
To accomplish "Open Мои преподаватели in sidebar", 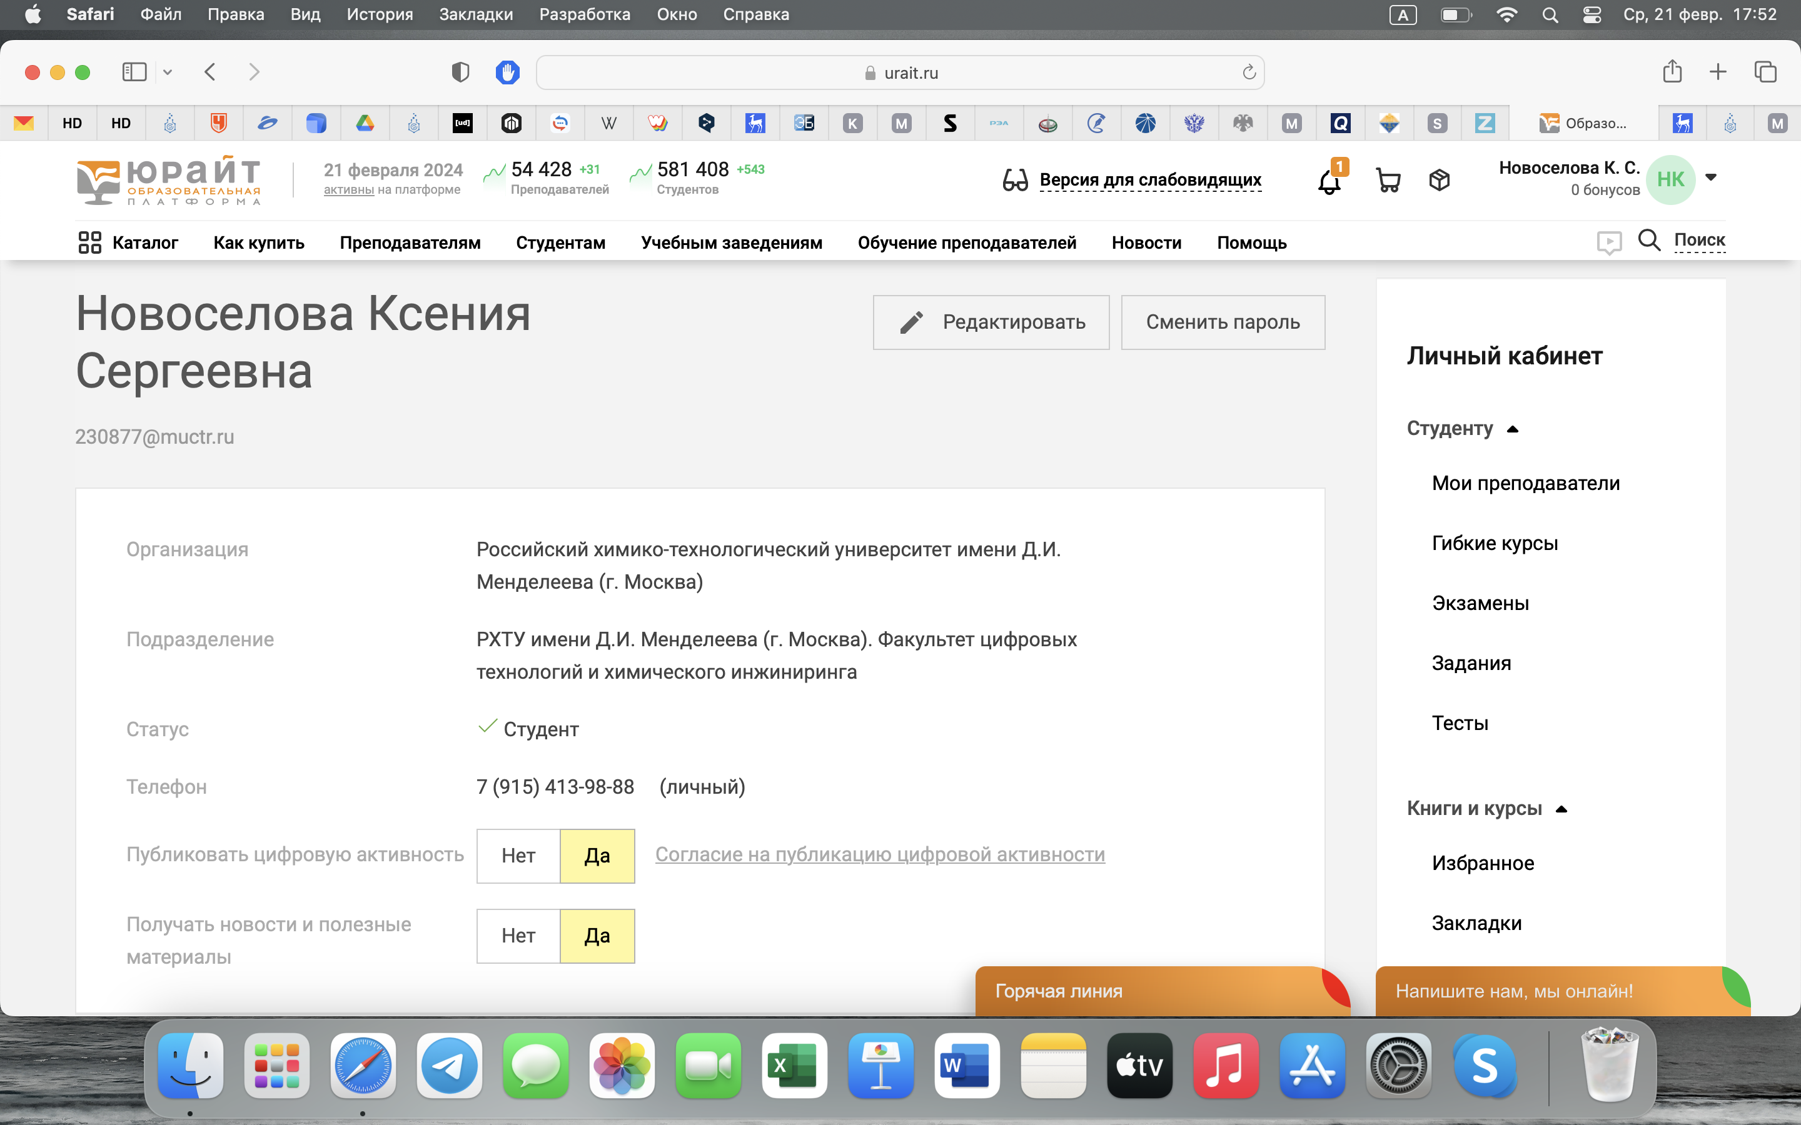I will [1526, 483].
